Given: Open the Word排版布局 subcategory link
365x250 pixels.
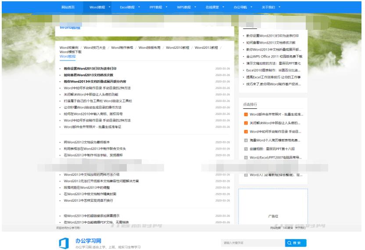Looking at the screenshot, I should point(150,47).
